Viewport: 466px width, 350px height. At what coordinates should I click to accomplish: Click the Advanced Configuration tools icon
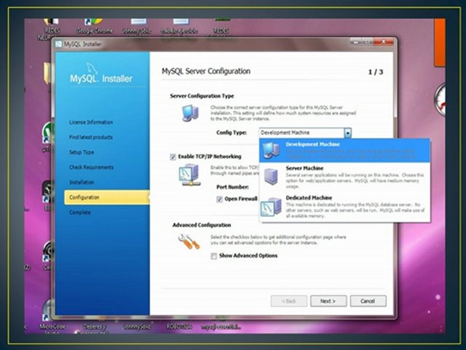tap(189, 242)
